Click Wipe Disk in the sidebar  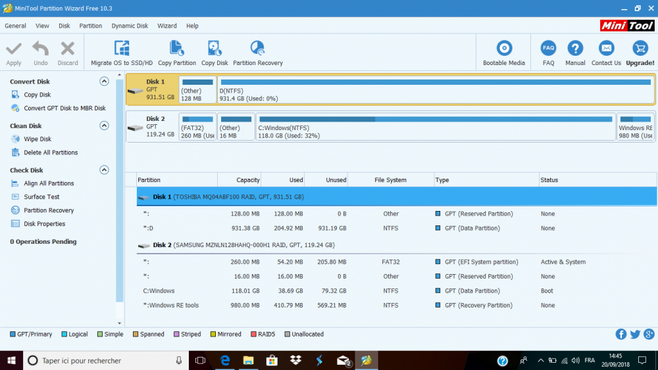[38, 139]
